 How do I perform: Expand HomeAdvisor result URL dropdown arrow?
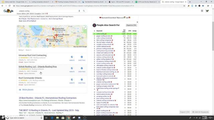pos(71,100)
